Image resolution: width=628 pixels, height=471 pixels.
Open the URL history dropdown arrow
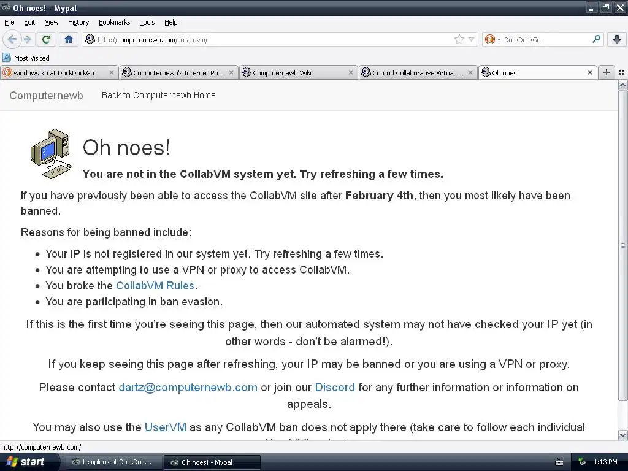click(x=472, y=40)
